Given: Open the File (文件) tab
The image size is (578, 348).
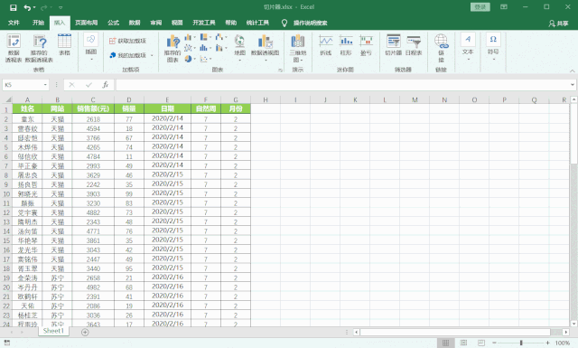Looking at the screenshot, I should 14,23.
